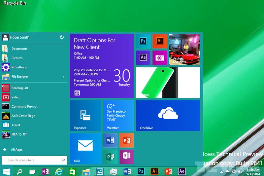Open the After Effects tile
This screenshot has width=264, height=176.
[143, 57]
